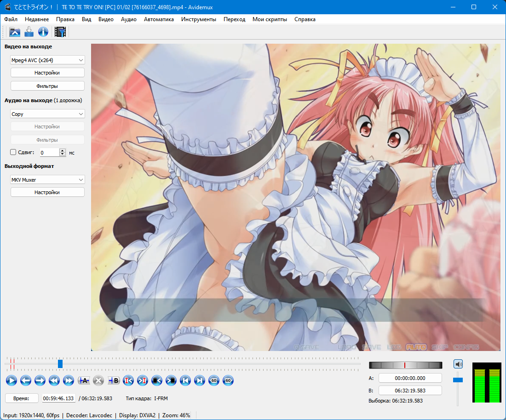Image resolution: width=506 pixels, height=420 pixels.
Task: Click the Open video file toolbar icon
Action: (x=15, y=32)
